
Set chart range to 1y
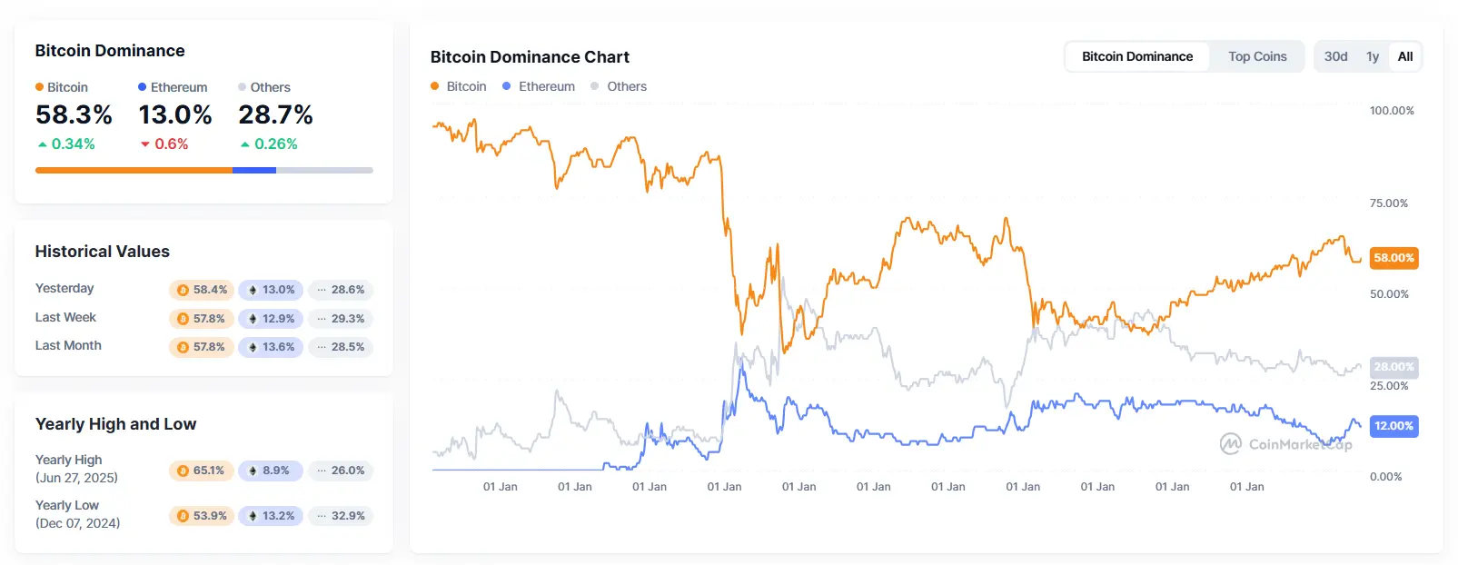pyautogui.click(x=1373, y=56)
